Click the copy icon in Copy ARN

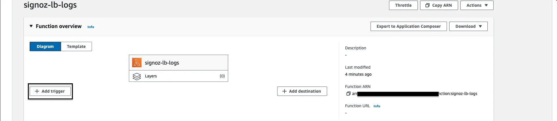tap(428, 5)
